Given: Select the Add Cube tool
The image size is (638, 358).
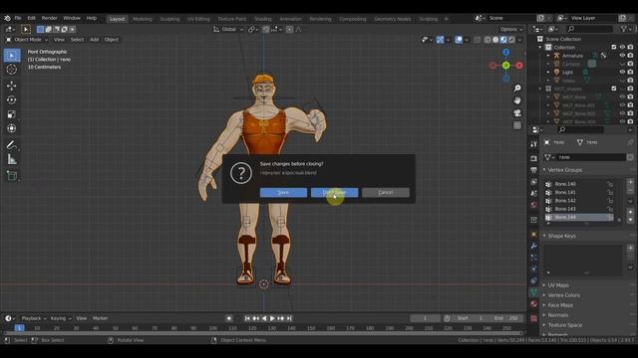Looking at the screenshot, I should click(x=12, y=175).
